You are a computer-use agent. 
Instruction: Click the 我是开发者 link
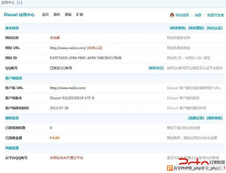[216, 15]
